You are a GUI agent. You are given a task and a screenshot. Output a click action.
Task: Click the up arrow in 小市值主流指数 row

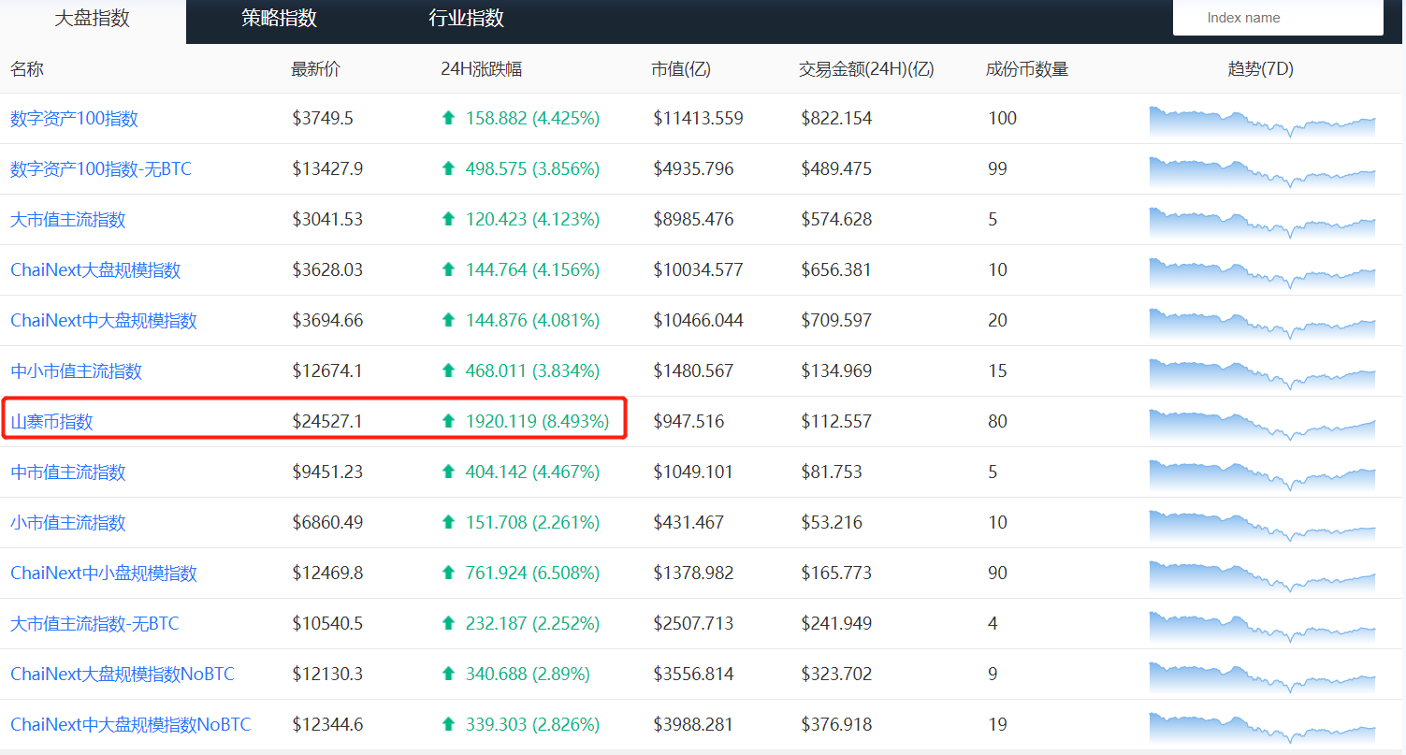pos(449,523)
